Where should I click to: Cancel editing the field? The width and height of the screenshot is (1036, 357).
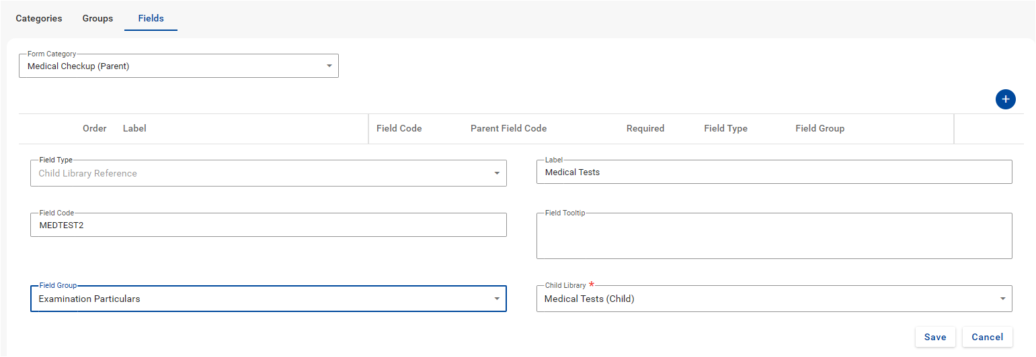click(987, 337)
